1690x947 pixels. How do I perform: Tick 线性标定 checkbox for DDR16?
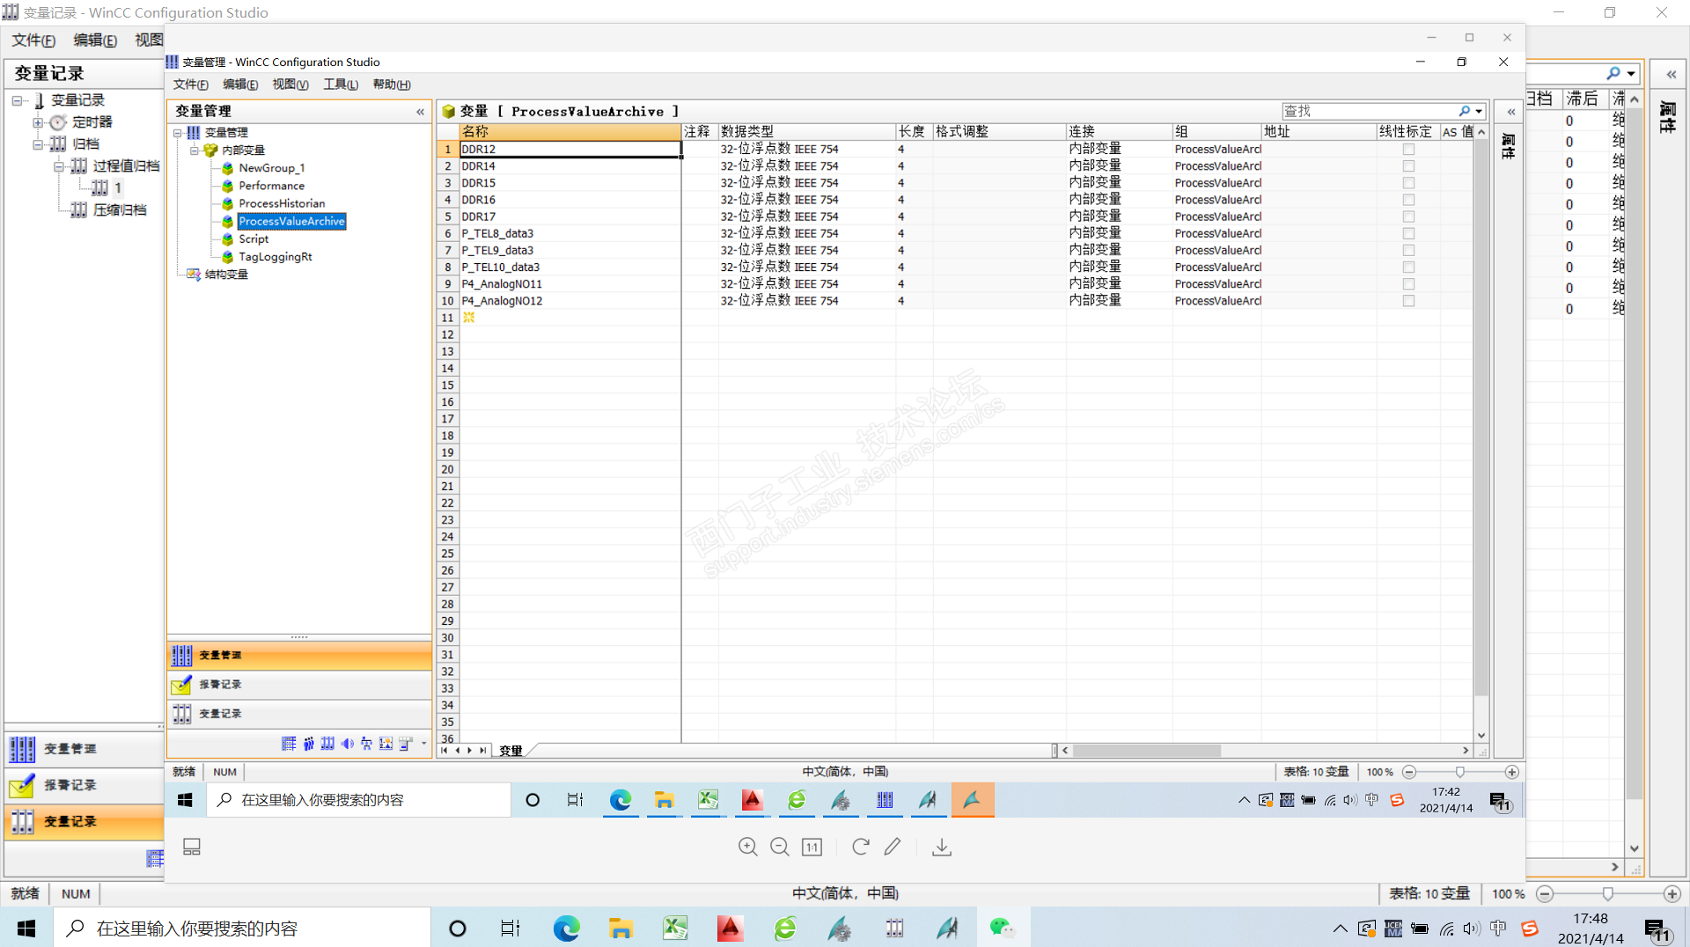pyautogui.click(x=1408, y=200)
